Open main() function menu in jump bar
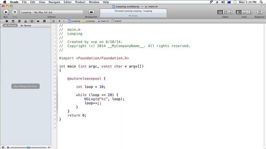The height and width of the screenshot is (149, 266). pos(116,21)
